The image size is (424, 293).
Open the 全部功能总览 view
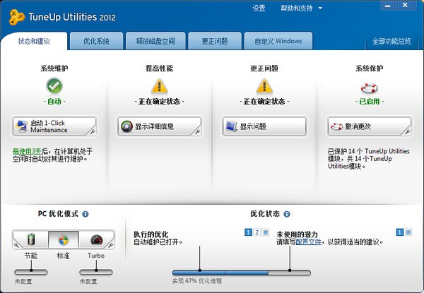(391, 42)
